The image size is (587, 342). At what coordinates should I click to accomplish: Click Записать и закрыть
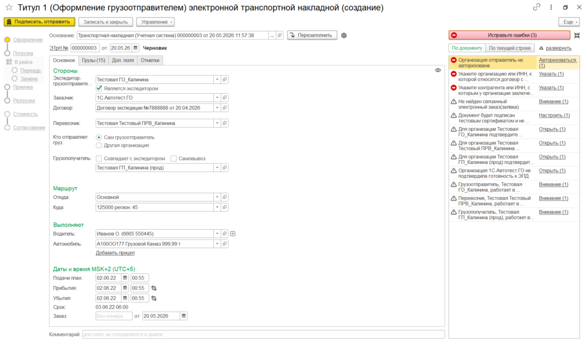(x=105, y=22)
